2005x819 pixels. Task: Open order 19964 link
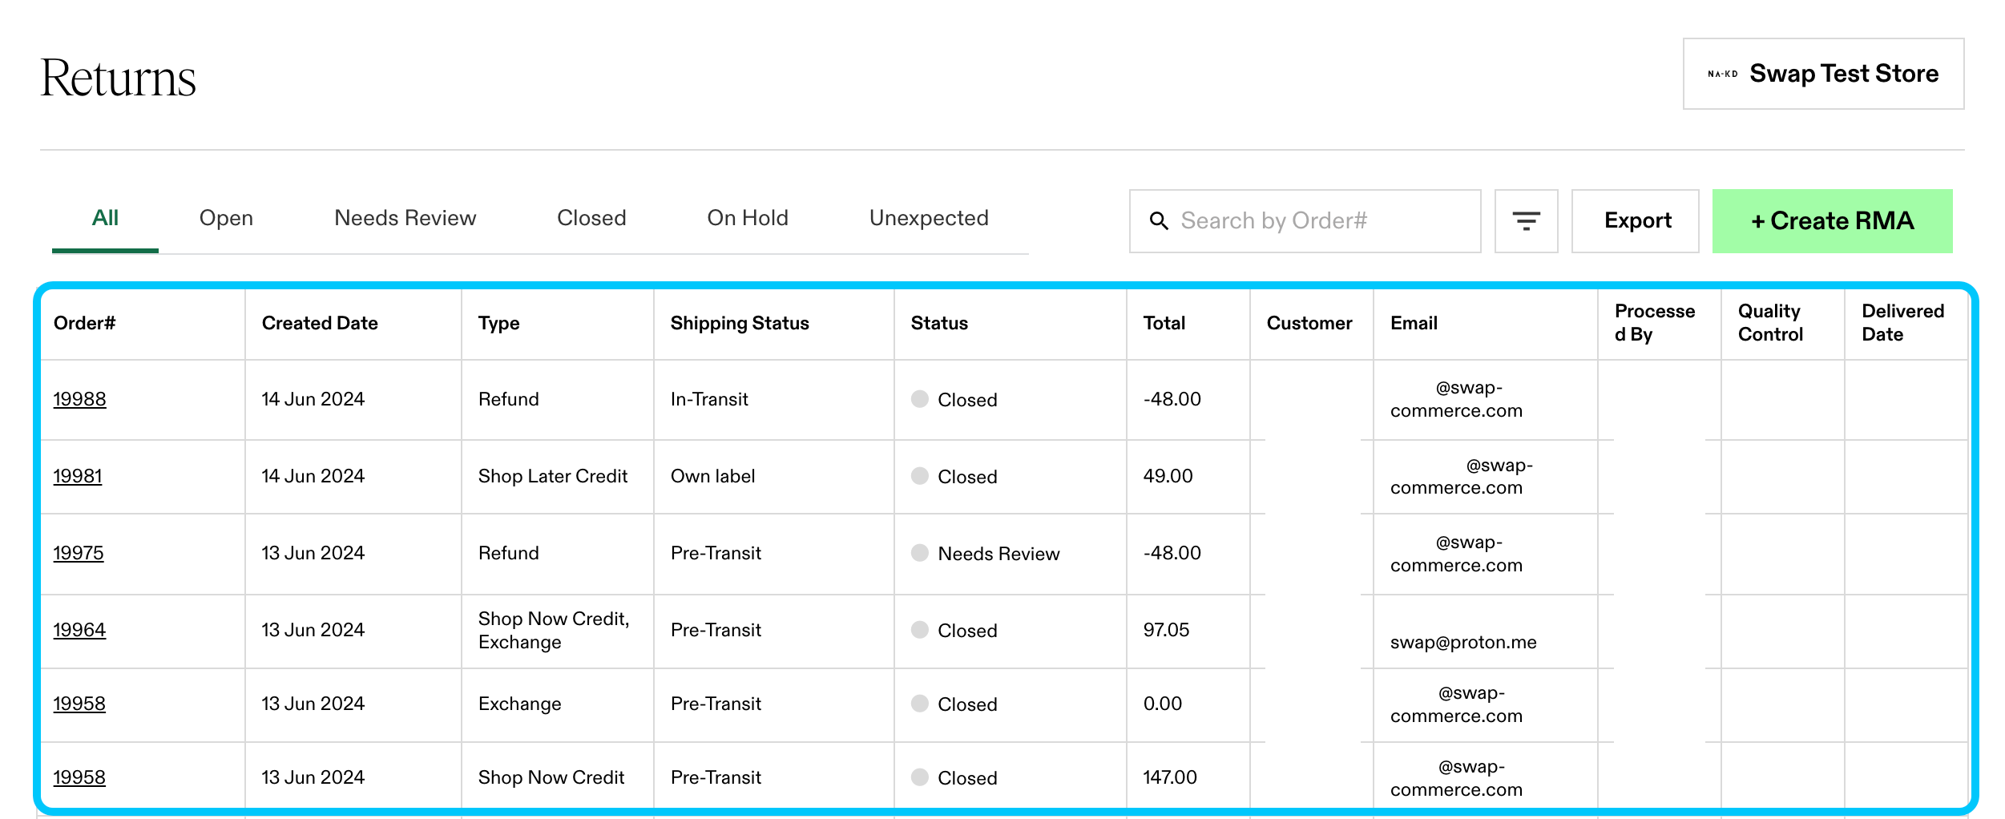79,630
